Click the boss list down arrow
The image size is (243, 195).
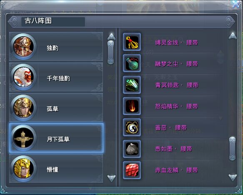point(111,178)
